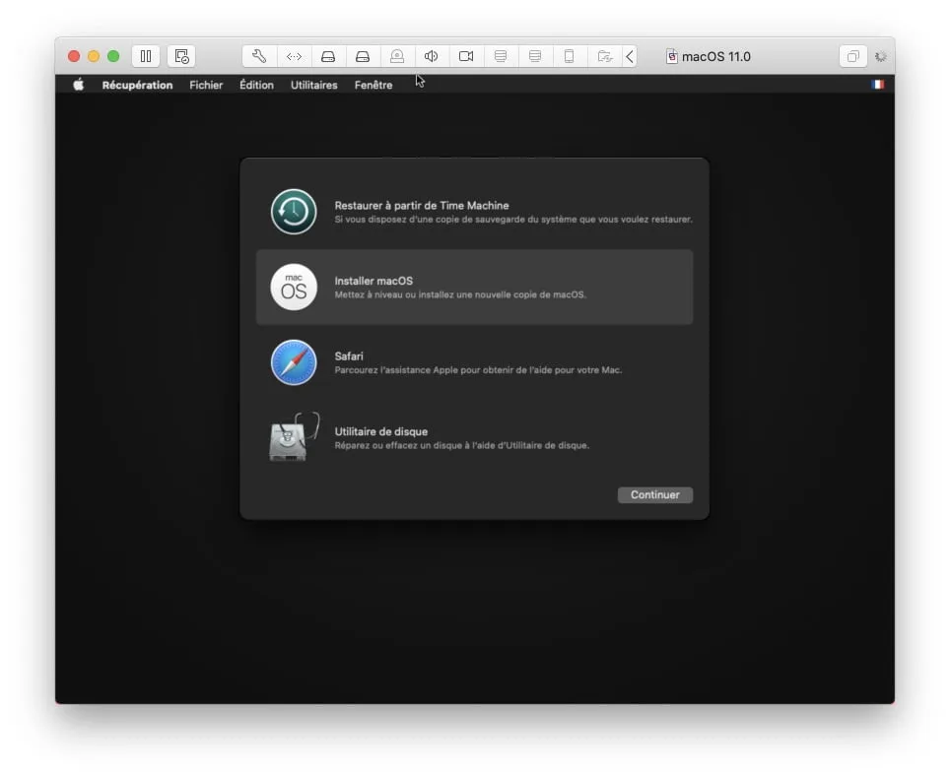Open VM settings with the wrench icon

pos(258,56)
